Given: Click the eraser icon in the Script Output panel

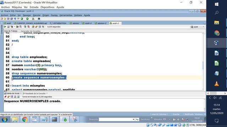Looking at the screenshot, I should click(9, 97).
